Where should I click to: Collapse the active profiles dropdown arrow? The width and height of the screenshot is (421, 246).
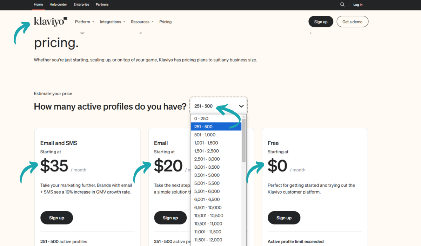[241, 106]
